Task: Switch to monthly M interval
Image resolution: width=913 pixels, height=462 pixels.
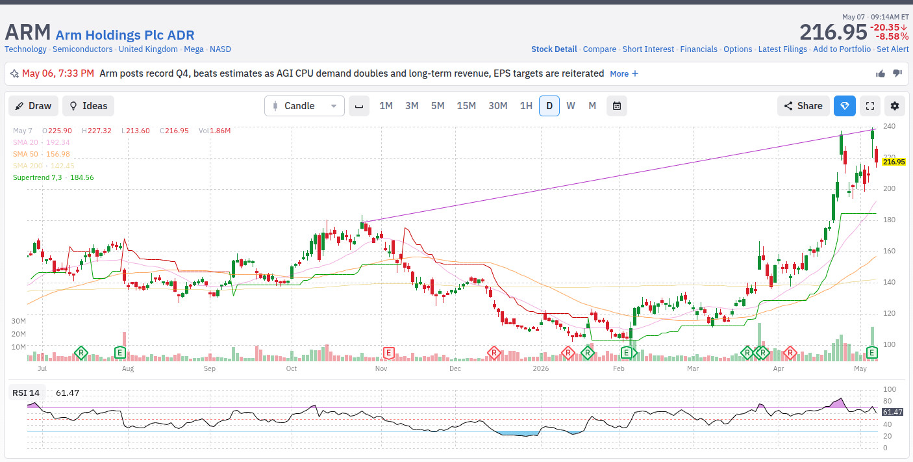Action: coord(592,106)
